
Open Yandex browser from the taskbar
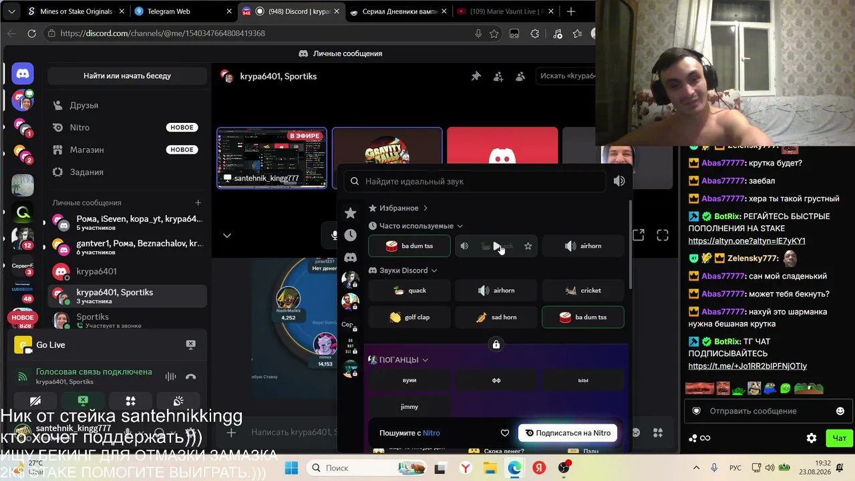coord(465,468)
